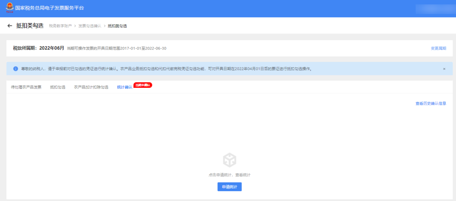
Task: Open the 变更属期 link
Action: [x=438, y=48]
